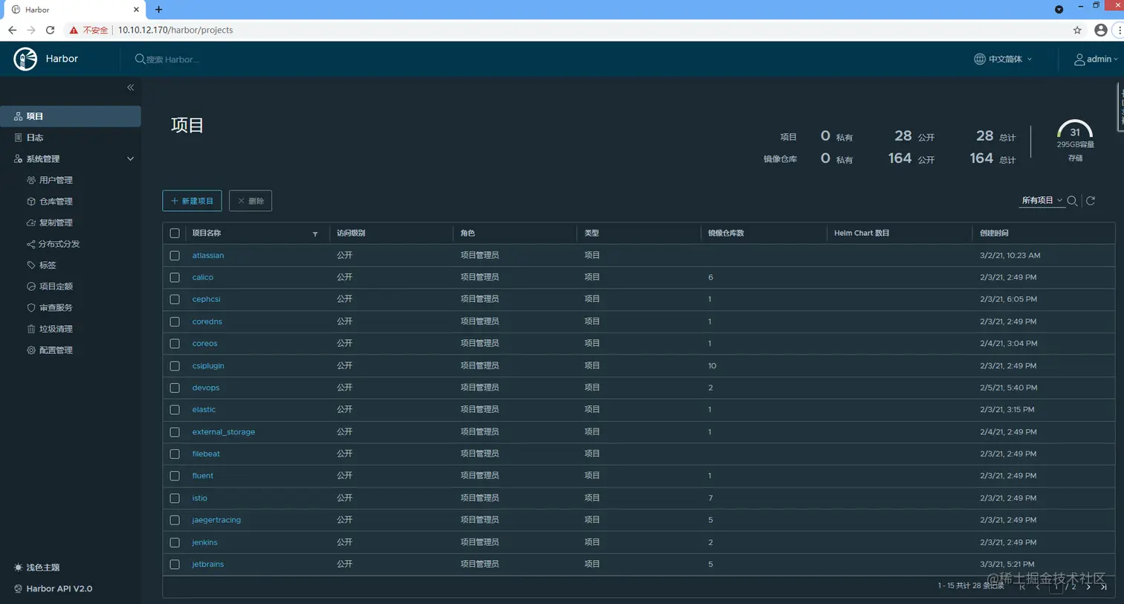Switch to 浅色主题 light theme
The width and height of the screenshot is (1124, 604).
pos(36,568)
